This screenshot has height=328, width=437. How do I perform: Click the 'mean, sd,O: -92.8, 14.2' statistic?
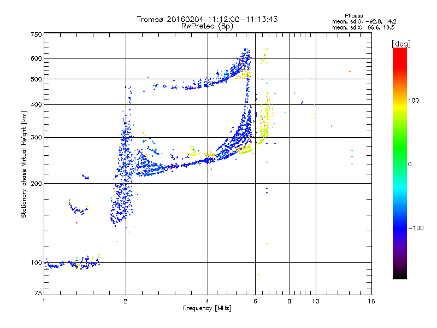click(364, 21)
